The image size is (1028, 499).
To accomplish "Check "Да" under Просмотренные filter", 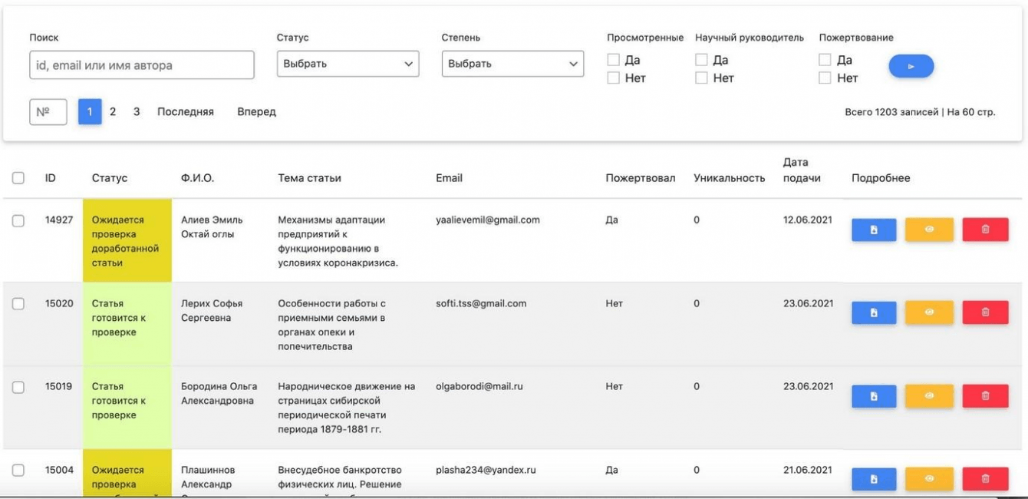I will 613,60.
